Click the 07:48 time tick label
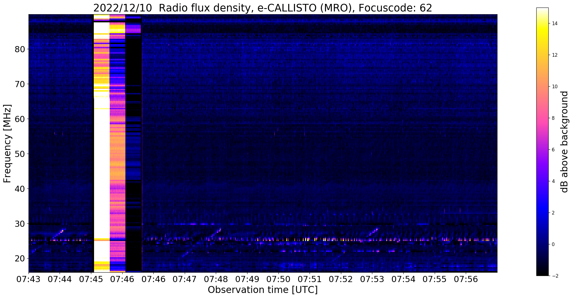Viewport: 573px width, 298px height. 216,279
